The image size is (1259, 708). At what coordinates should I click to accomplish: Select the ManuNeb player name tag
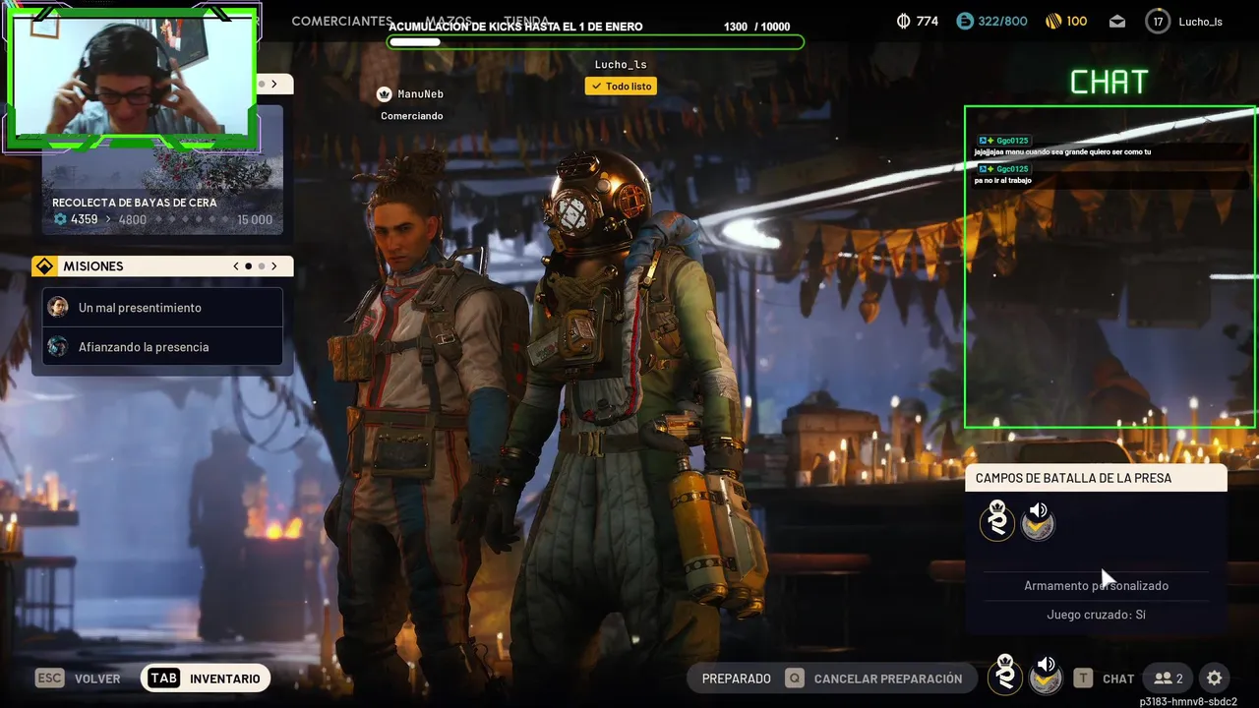tap(420, 94)
